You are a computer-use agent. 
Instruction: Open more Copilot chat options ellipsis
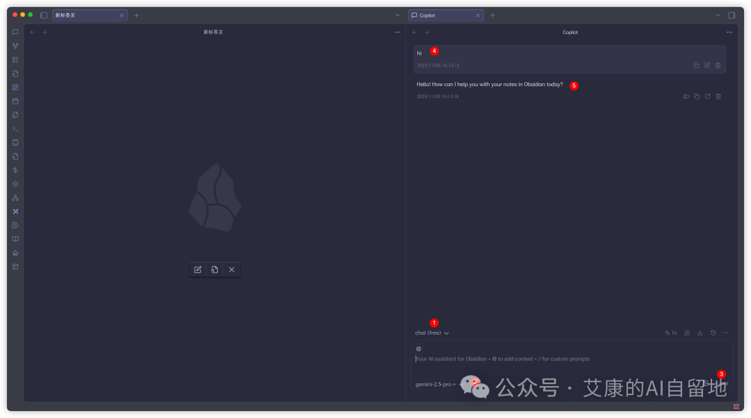726,333
